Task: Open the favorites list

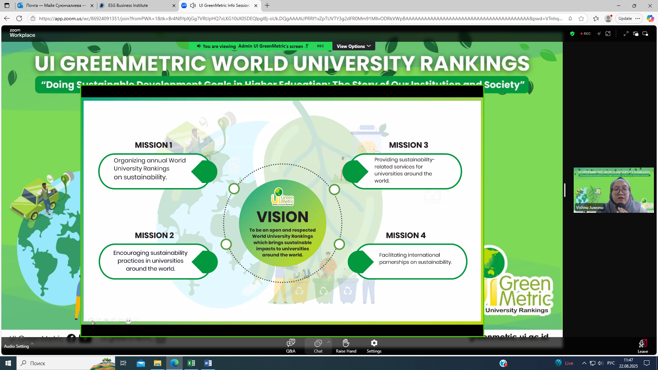Action: coord(596,18)
